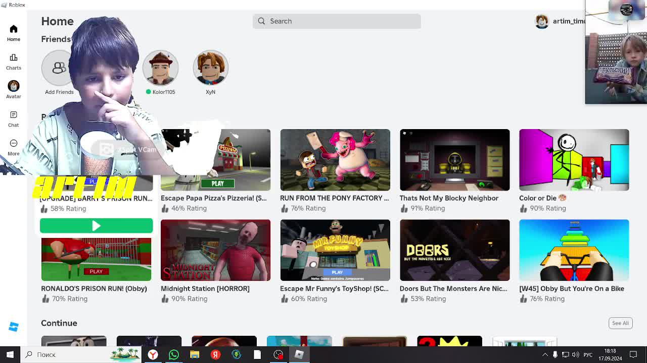Click the Midnight Station [HORROR] title
The image size is (647, 363).
pyautogui.click(x=205, y=288)
